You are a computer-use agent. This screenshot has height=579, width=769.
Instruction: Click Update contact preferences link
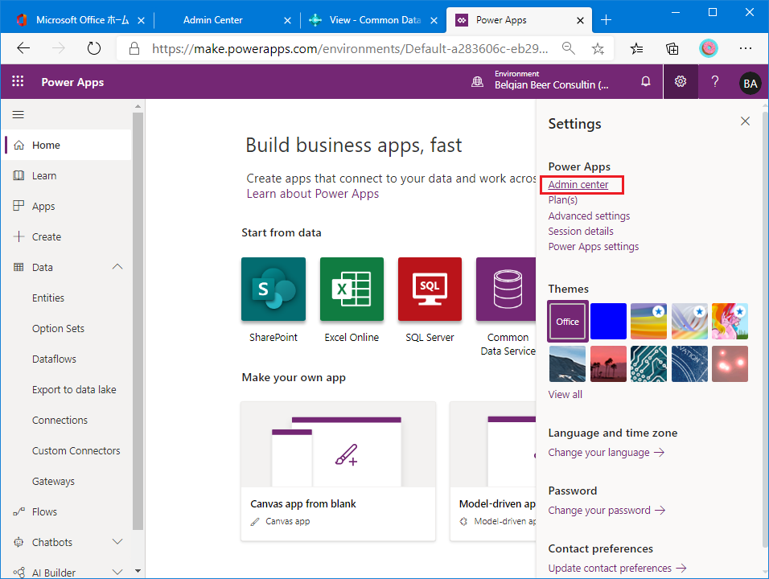click(617, 569)
